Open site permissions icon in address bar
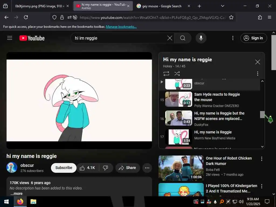This screenshot has width=276, height=207. click(x=70, y=17)
